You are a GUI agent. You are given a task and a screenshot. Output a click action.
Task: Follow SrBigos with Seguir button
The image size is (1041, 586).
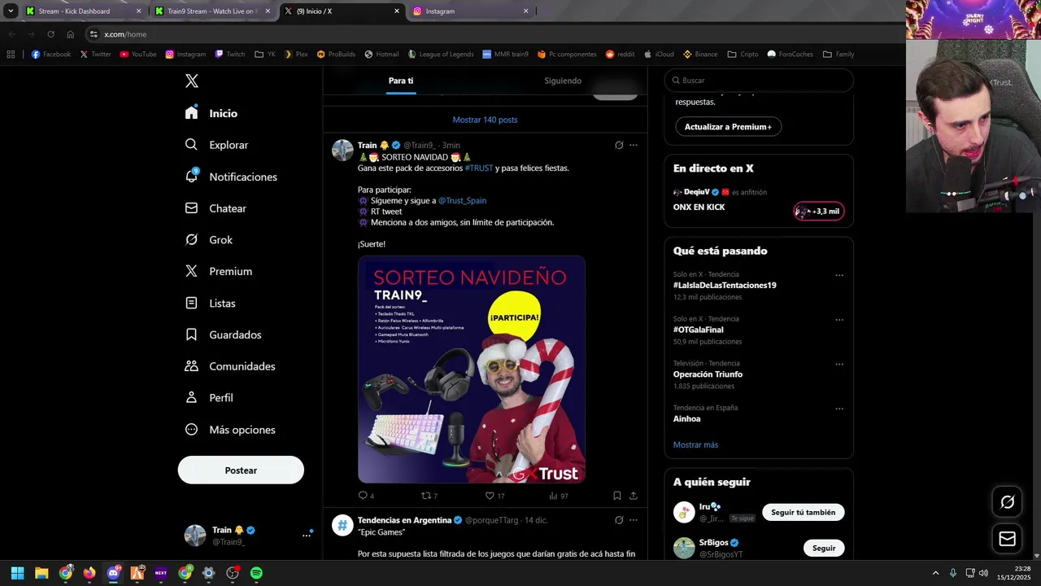(824, 548)
